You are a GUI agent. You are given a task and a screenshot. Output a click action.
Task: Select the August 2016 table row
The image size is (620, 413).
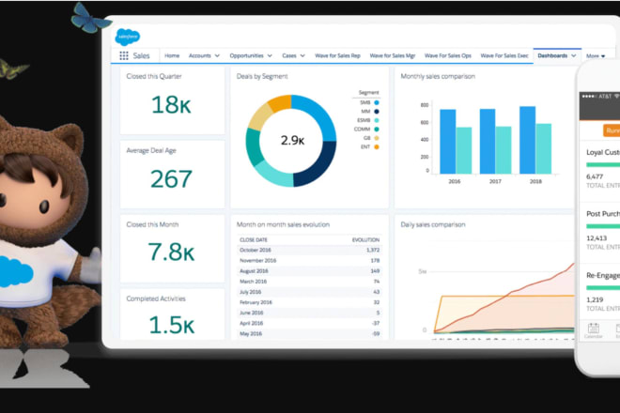point(310,271)
